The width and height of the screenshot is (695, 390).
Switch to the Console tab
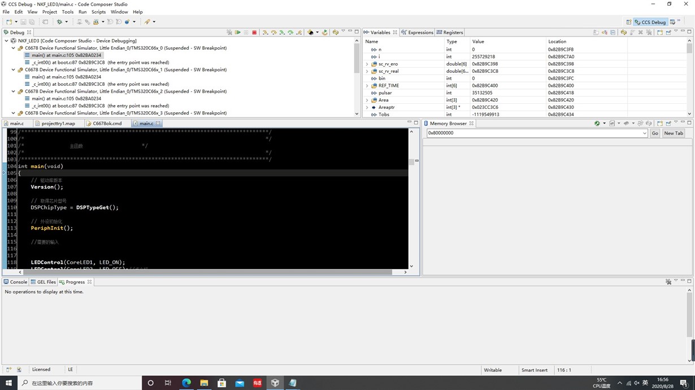[15, 282]
